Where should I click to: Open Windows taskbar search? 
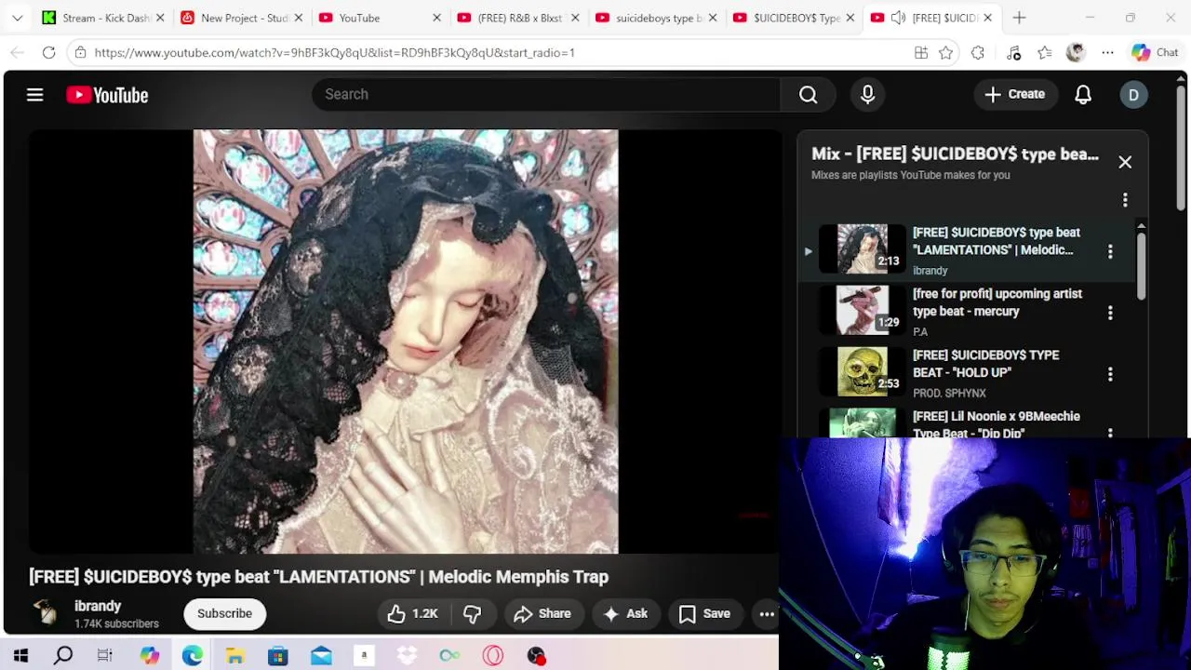63,656
